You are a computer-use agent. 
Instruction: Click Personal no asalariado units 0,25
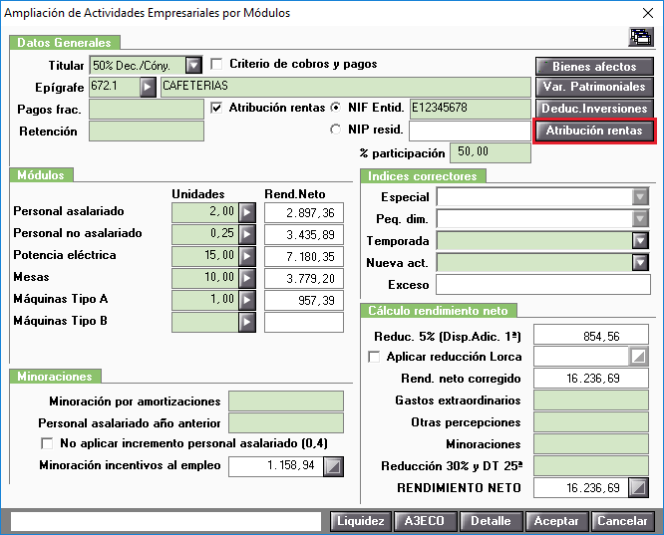click(205, 234)
